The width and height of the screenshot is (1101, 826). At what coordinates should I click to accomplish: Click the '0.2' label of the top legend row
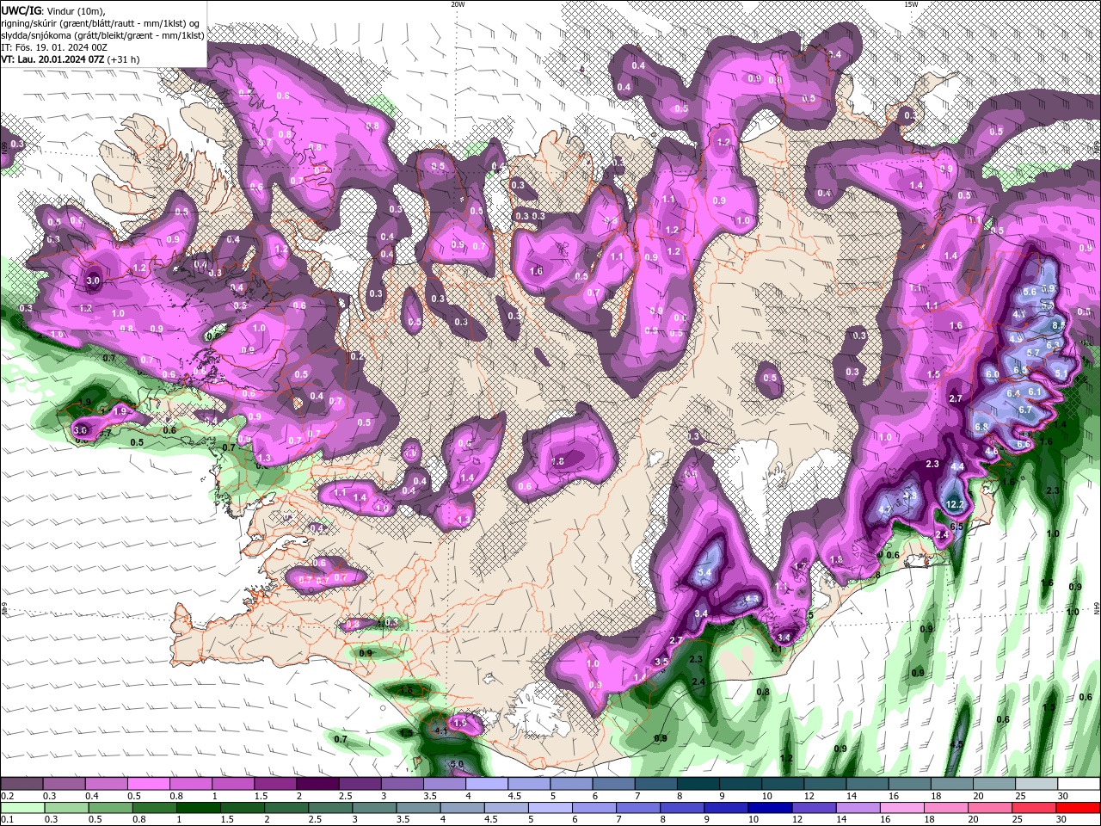(8, 796)
